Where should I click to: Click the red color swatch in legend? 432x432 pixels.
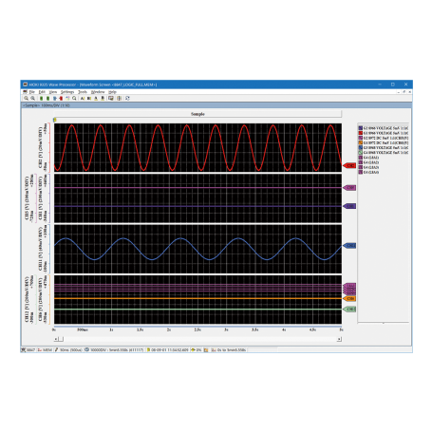pyautogui.click(x=360, y=133)
